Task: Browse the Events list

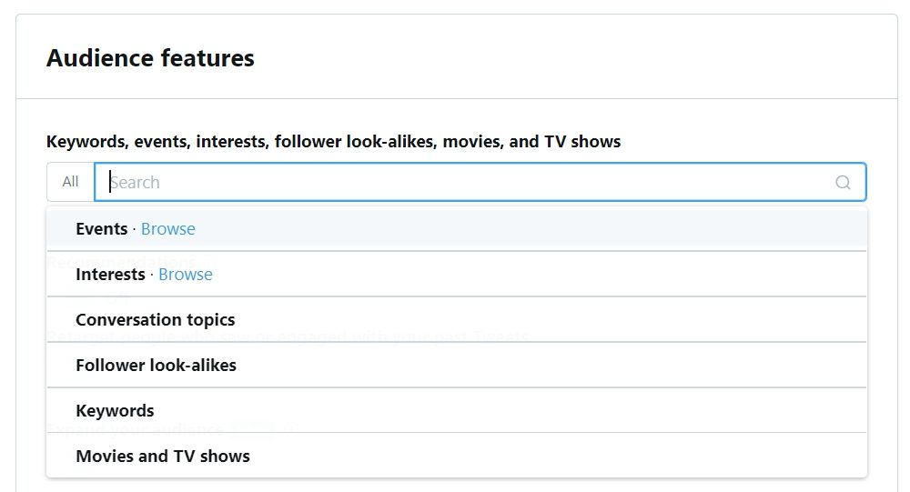Action: click(x=167, y=228)
